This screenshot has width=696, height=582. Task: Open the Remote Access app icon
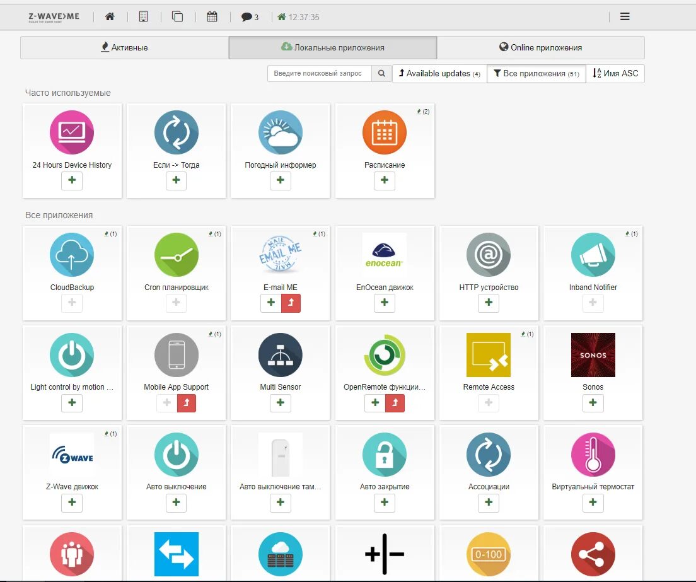point(489,355)
